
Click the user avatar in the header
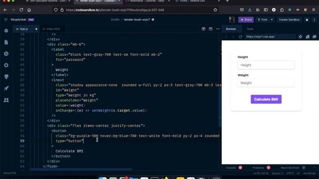[232, 20]
